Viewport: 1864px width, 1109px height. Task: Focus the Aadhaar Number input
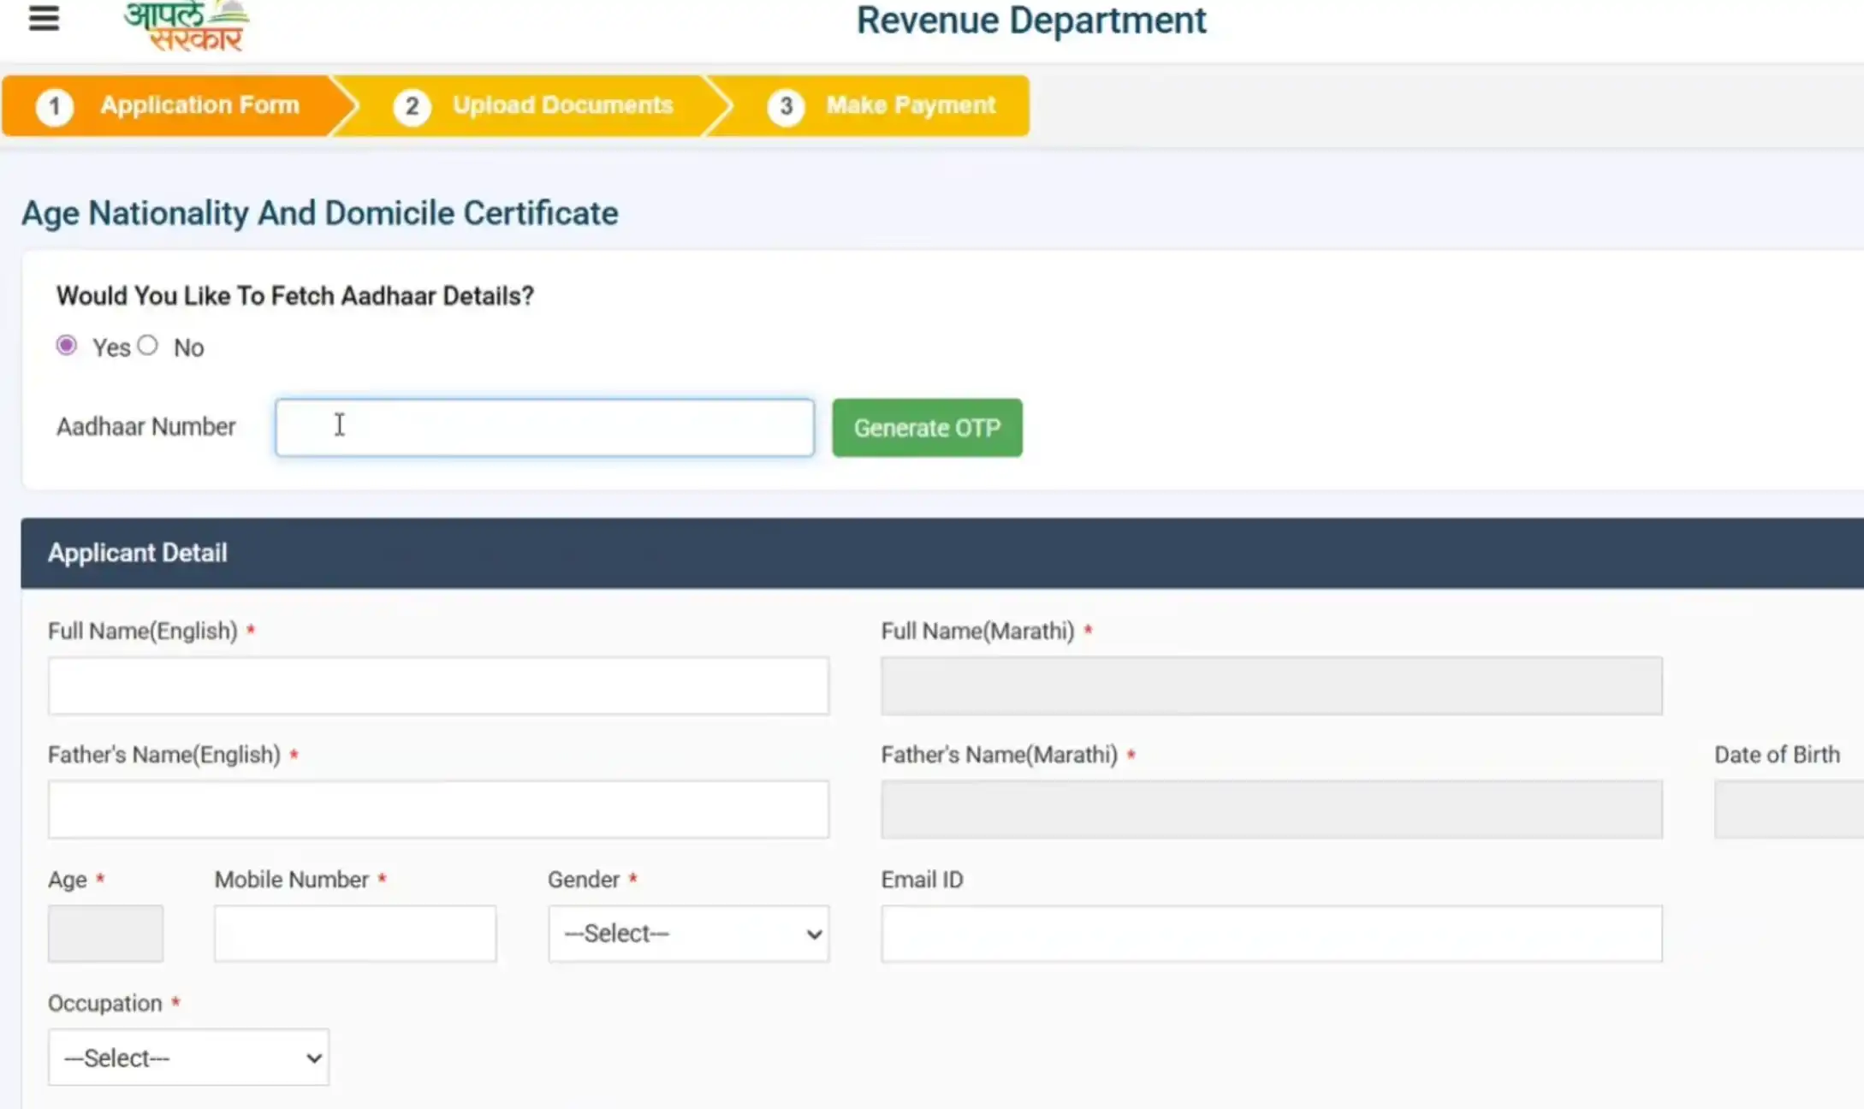pyautogui.click(x=544, y=427)
